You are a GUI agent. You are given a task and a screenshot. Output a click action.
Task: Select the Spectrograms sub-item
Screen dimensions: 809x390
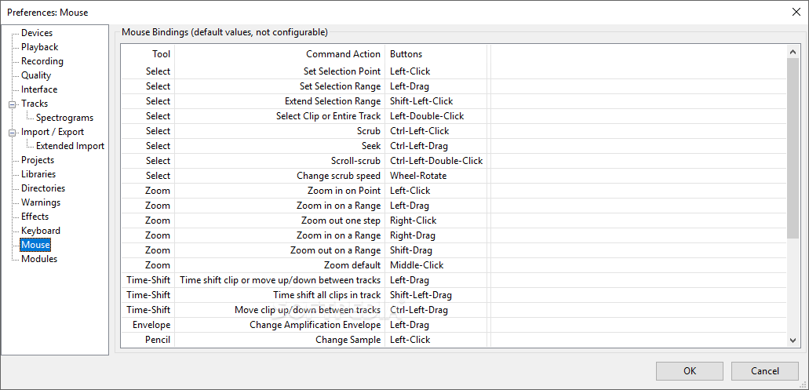(x=64, y=118)
